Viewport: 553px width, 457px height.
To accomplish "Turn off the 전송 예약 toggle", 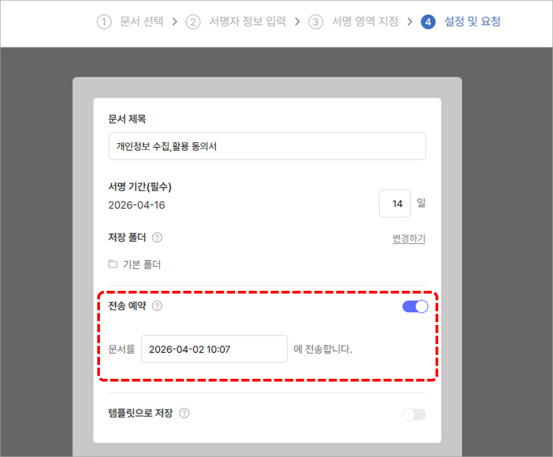I will [415, 306].
